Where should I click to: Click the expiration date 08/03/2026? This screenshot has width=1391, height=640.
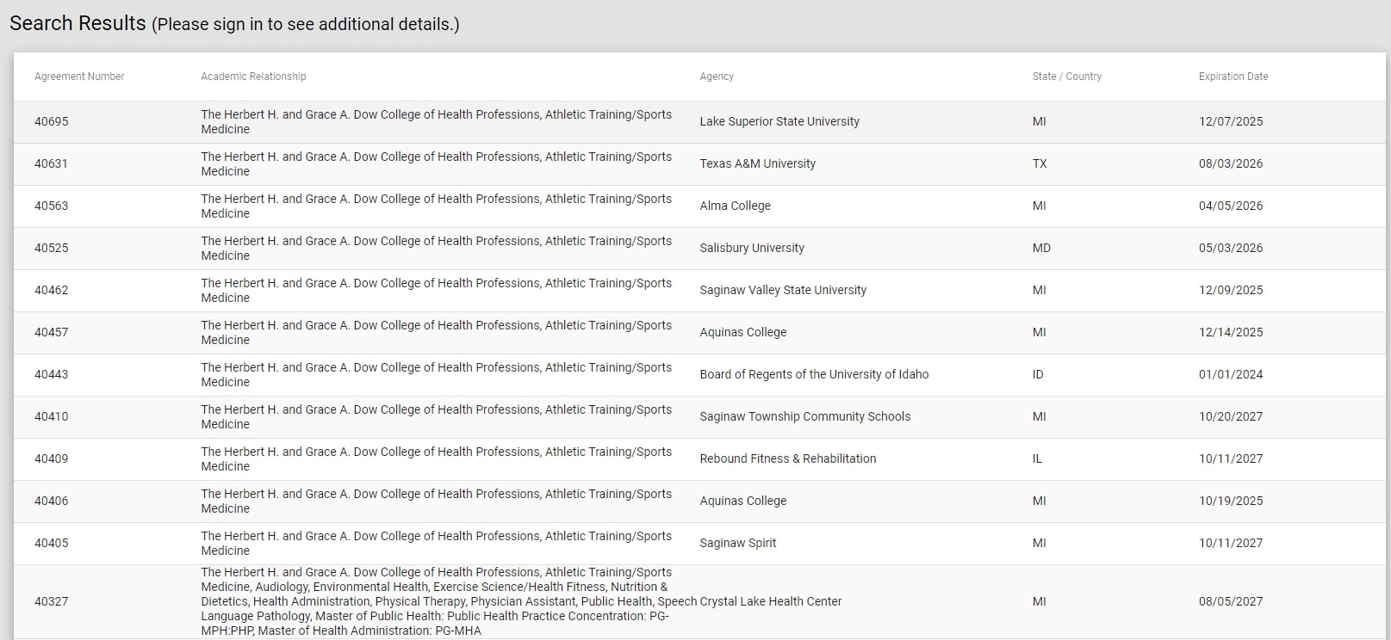pyautogui.click(x=1231, y=163)
